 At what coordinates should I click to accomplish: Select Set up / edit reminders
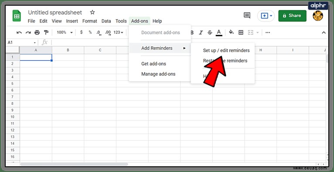[x=226, y=51]
